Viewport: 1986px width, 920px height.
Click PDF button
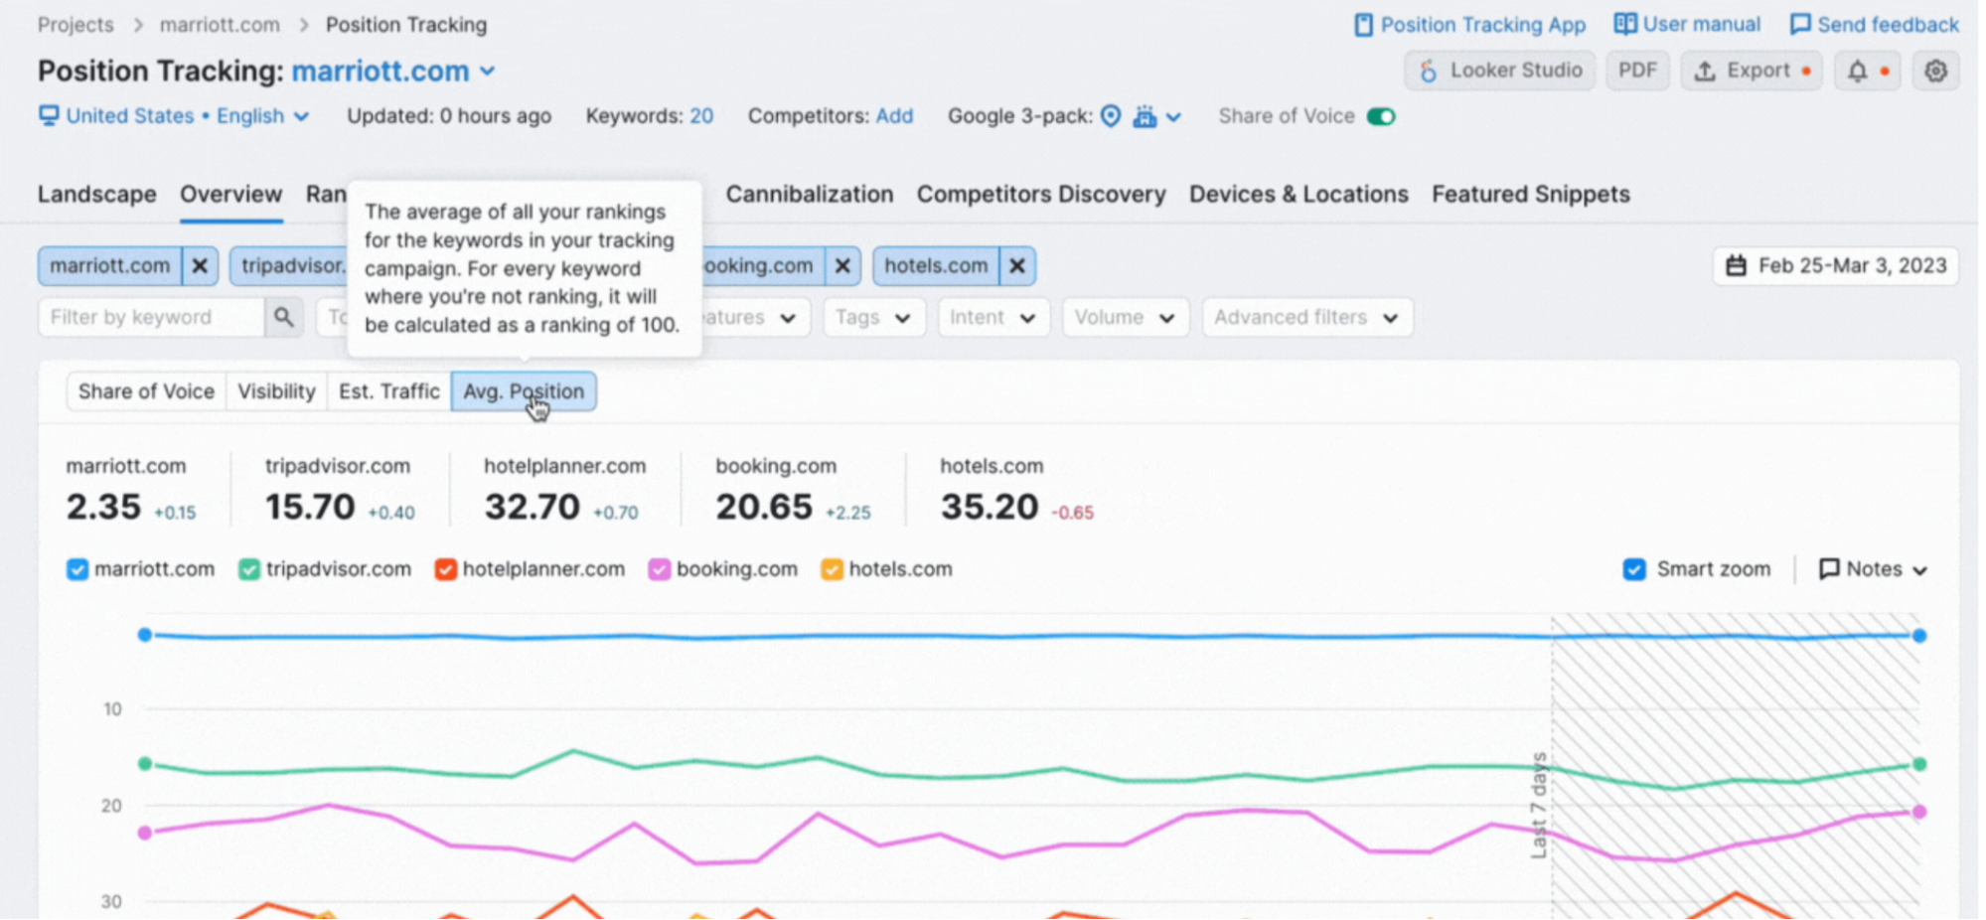click(x=1637, y=71)
